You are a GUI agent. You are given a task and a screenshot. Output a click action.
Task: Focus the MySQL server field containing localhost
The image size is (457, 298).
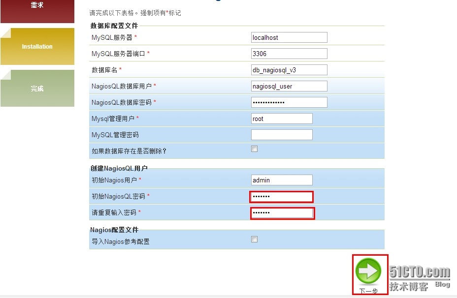pos(289,37)
